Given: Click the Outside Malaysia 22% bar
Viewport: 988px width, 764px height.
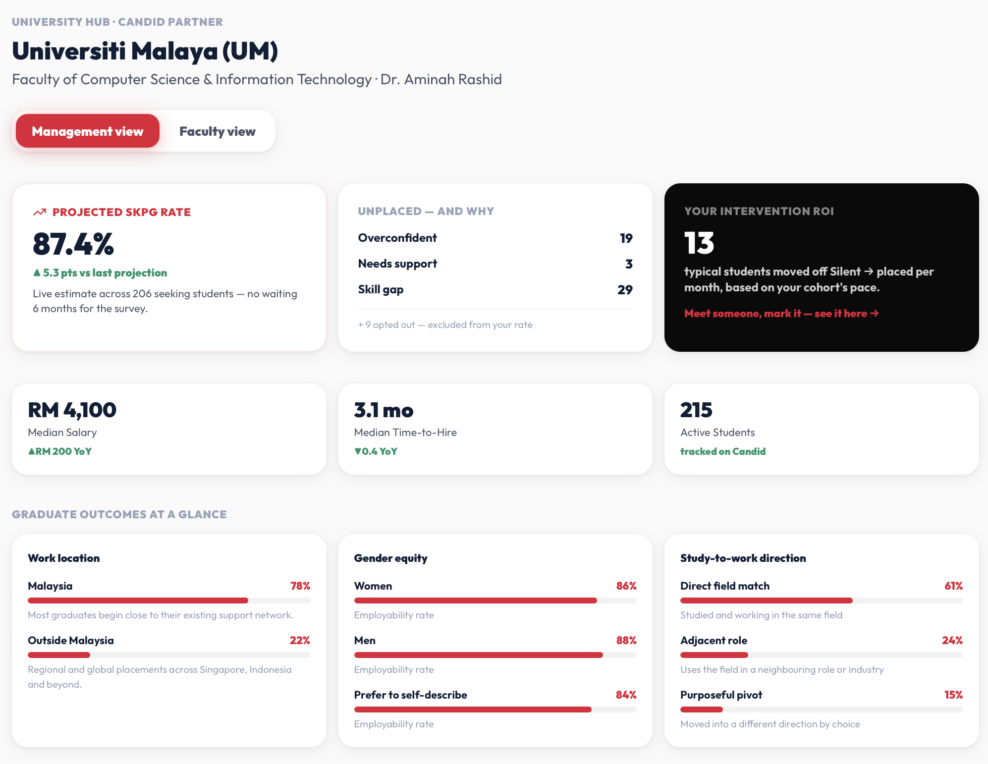Looking at the screenshot, I should 169,655.
